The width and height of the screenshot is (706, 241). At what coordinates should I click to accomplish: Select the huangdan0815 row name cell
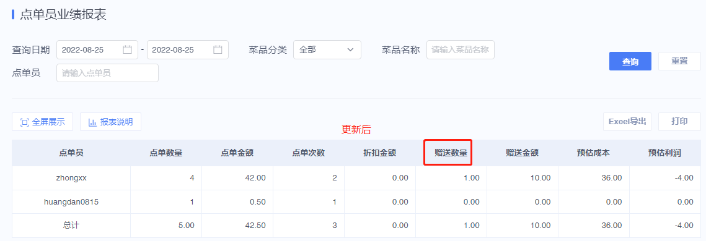click(71, 202)
